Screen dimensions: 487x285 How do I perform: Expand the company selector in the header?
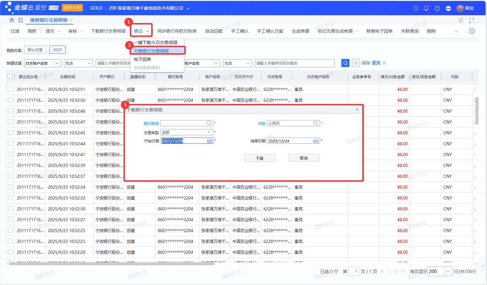point(188,8)
